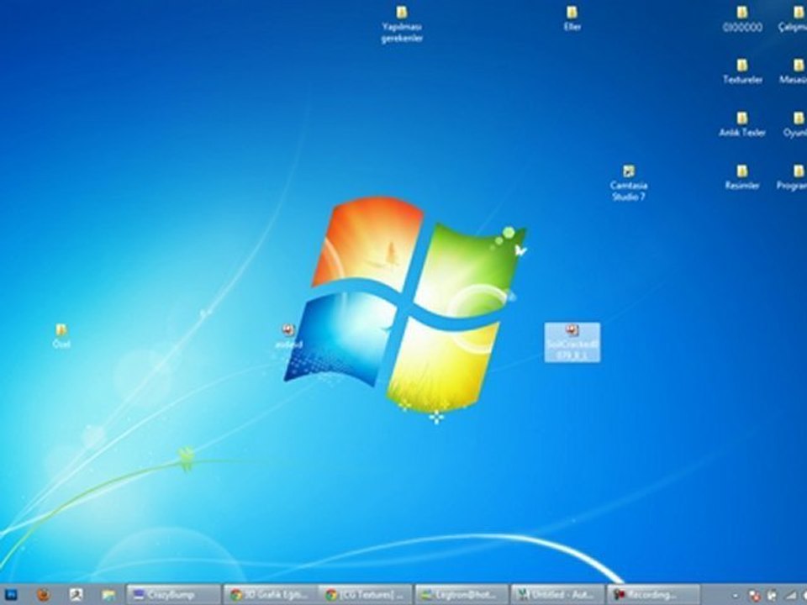Switch to [CG Textures] Chrome window
This screenshot has height=605, width=807.
(366, 595)
